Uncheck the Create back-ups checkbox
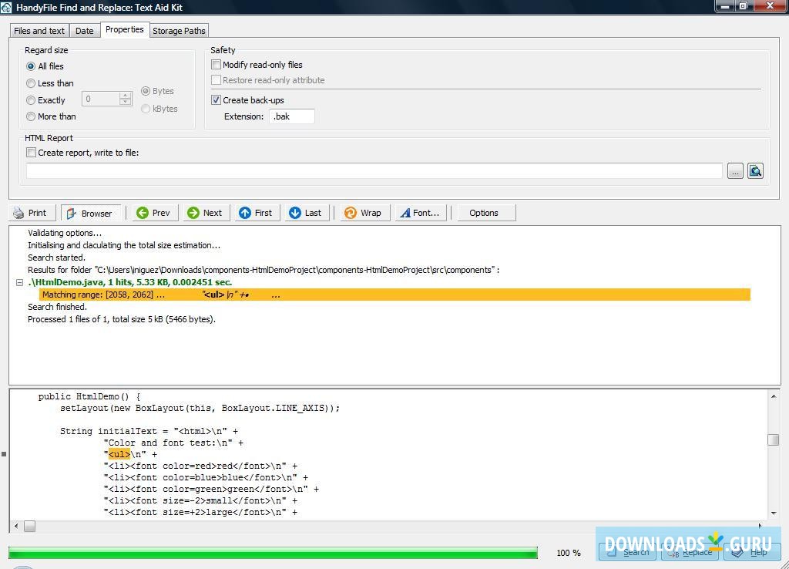Viewport: 789px width, 569px height. point(216,99)
